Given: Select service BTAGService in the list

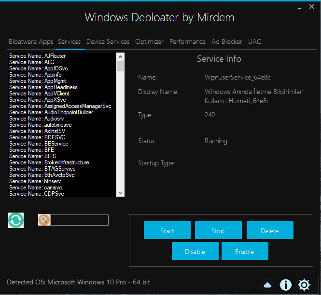Looking at the screenshot, I should click(x=62, y=169).
